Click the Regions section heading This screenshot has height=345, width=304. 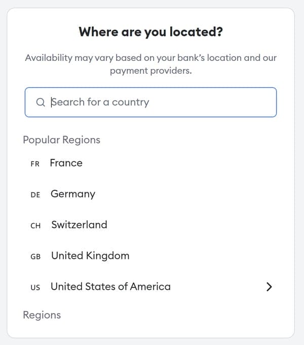[x=42, y=315]
